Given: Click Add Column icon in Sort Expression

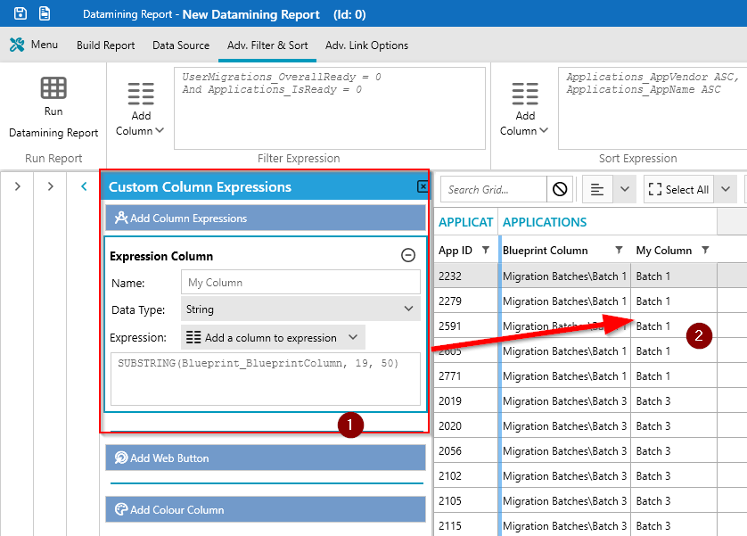Looking at the screenshot, I should click(525, 94).
